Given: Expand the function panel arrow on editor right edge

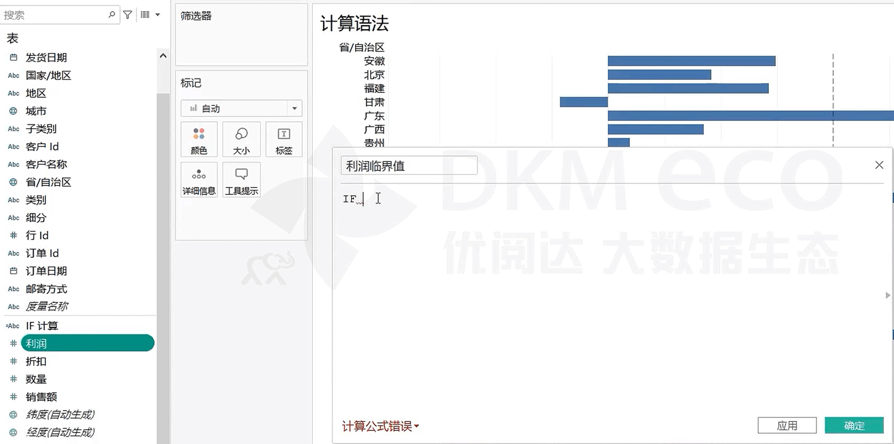Looking at the screenshot, I should pos(889,296).
